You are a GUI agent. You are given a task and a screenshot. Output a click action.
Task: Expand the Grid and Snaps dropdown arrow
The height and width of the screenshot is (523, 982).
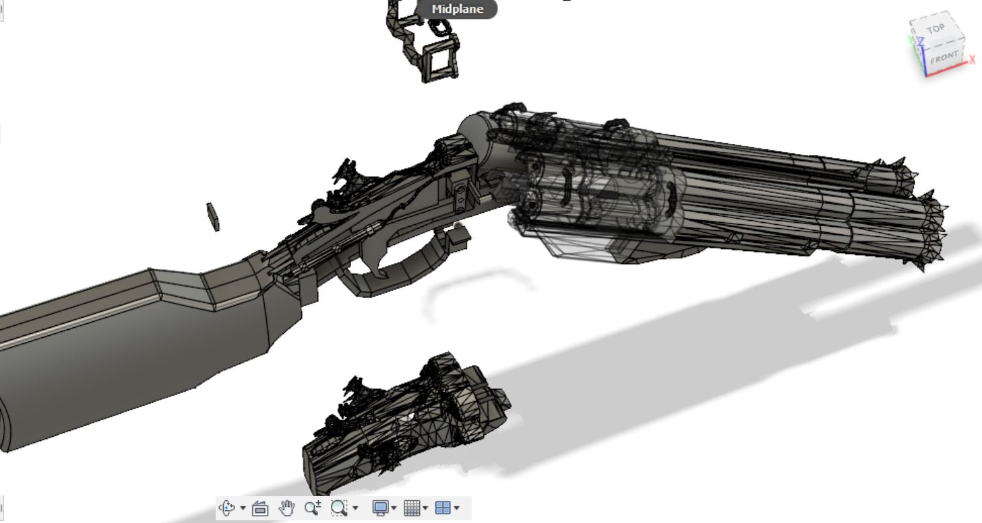pyautogui.click(x=425, y=508)
